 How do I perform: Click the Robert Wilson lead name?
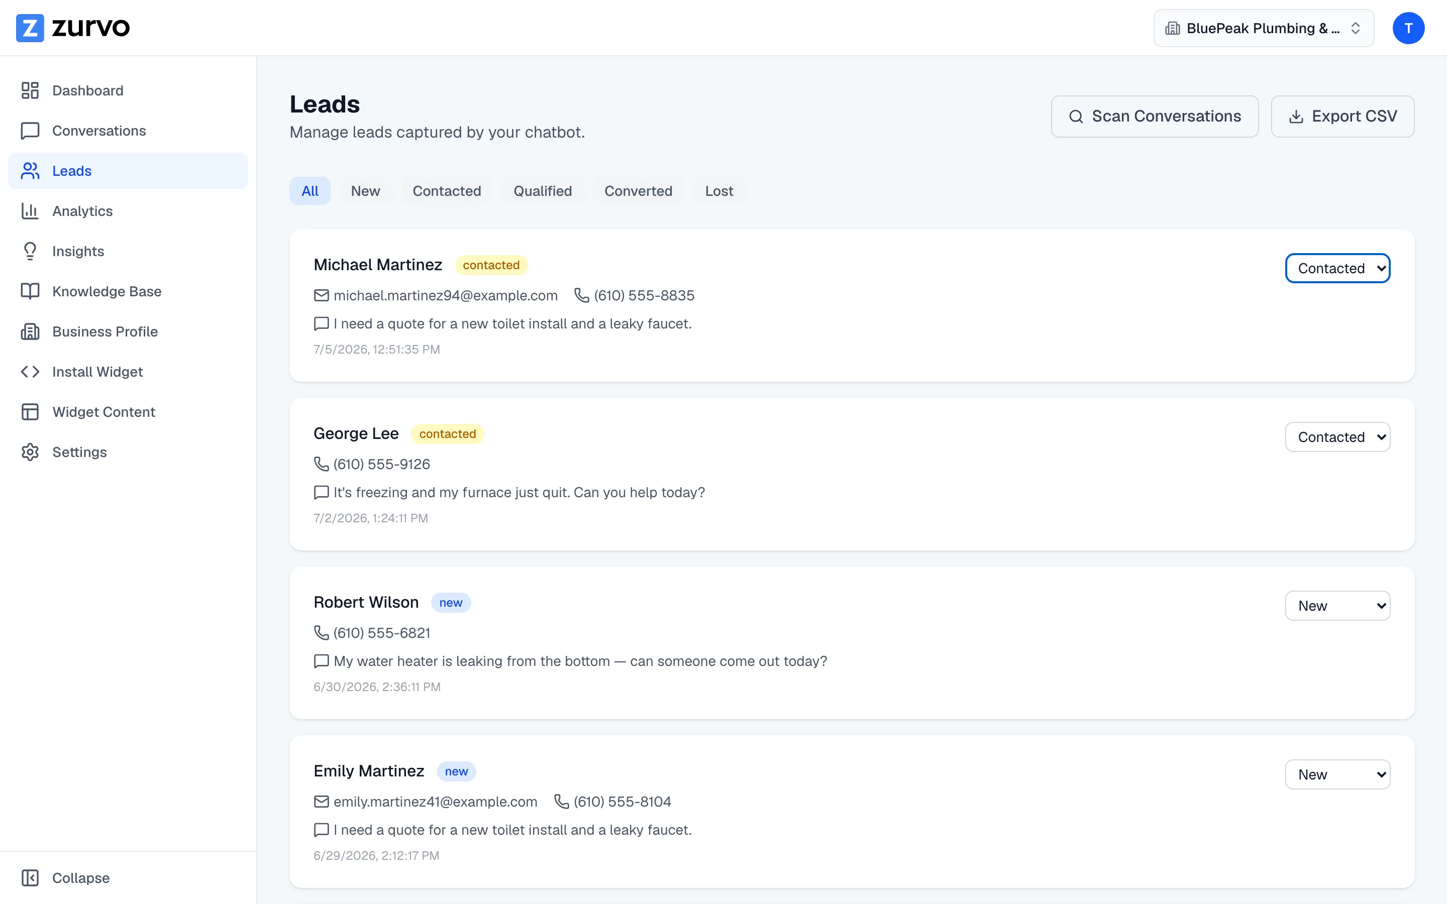click(x=366, y=602)
